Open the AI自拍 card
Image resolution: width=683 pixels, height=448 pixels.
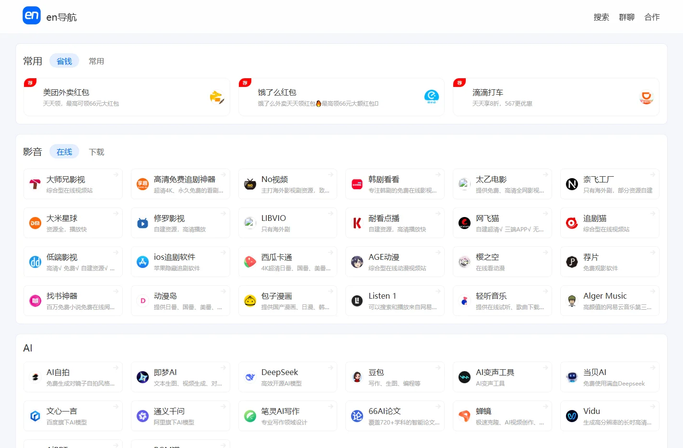(73, 377)
